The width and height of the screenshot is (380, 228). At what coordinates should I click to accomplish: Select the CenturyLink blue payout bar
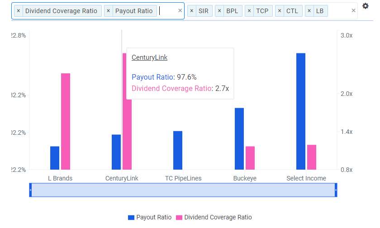(x=116, y=152)
